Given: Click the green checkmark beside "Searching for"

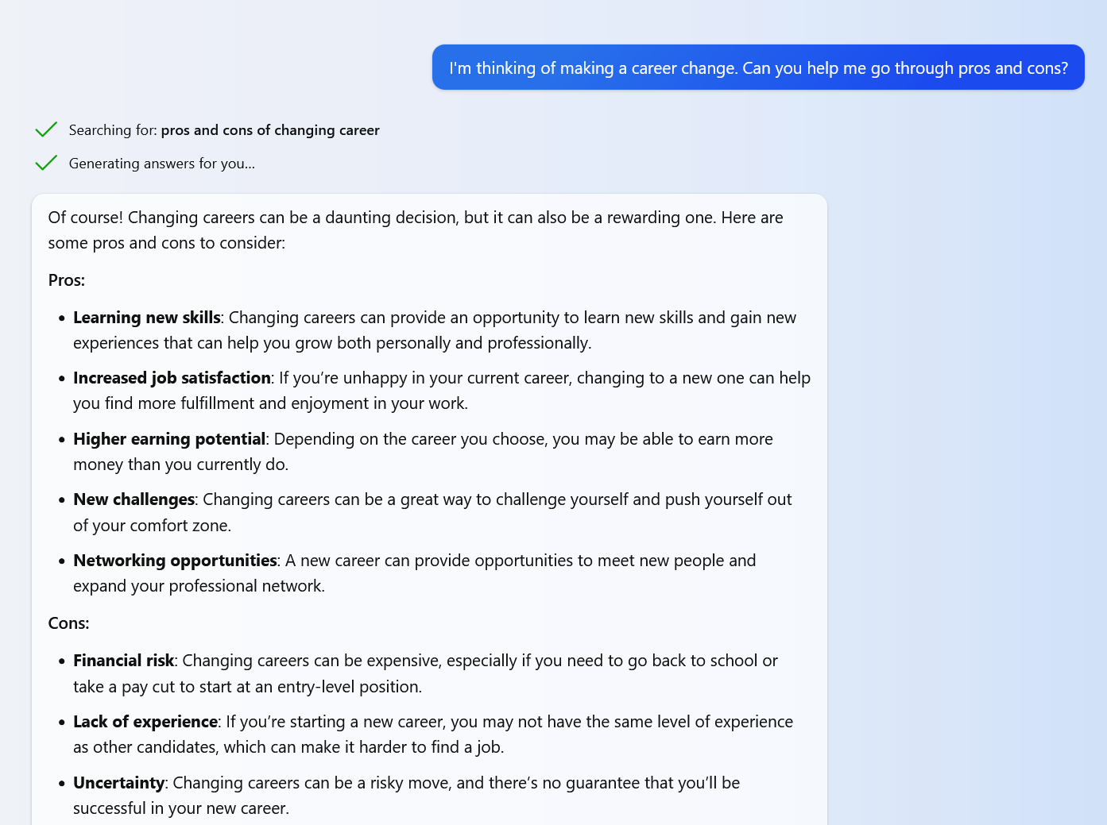Looking at the screenshot, I should click(46, 129).
